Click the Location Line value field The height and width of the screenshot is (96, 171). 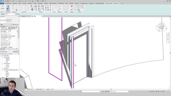[13, 28]
